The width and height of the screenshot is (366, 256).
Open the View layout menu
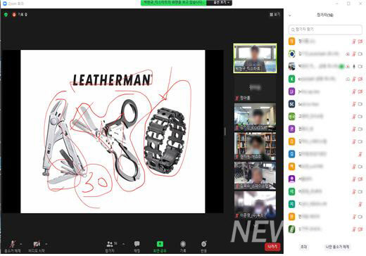pyautogui.click(x=274, y=15)
